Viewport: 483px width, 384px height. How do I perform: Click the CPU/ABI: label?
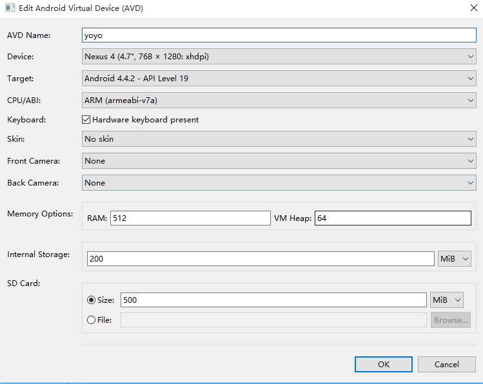tap(24, 101)
